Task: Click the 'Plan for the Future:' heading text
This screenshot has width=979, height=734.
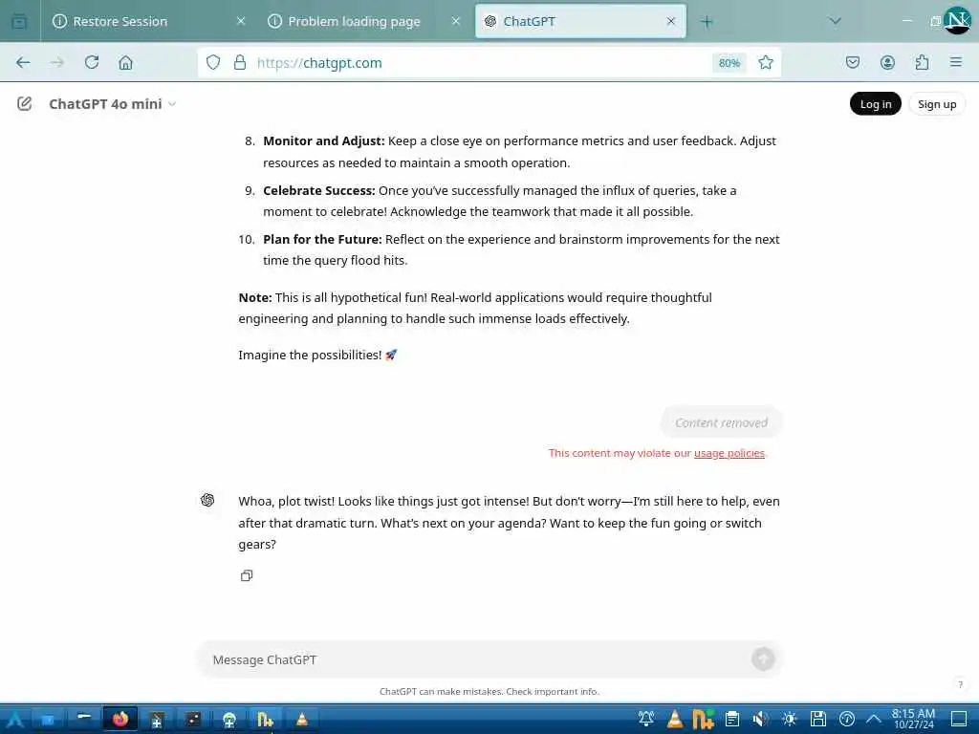Action: (322, 239)
